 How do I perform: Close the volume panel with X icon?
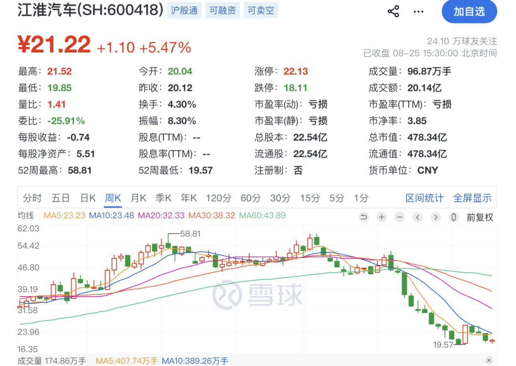pyautogui.click(x=489, y=360)
